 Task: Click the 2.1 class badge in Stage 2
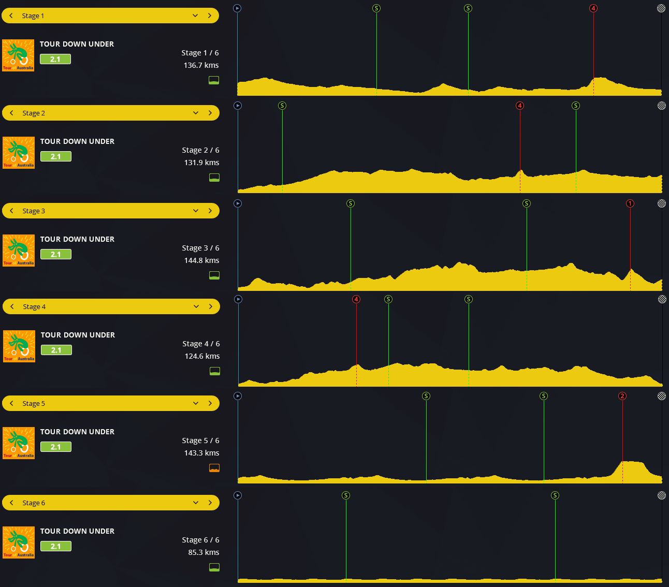[56, 156]
